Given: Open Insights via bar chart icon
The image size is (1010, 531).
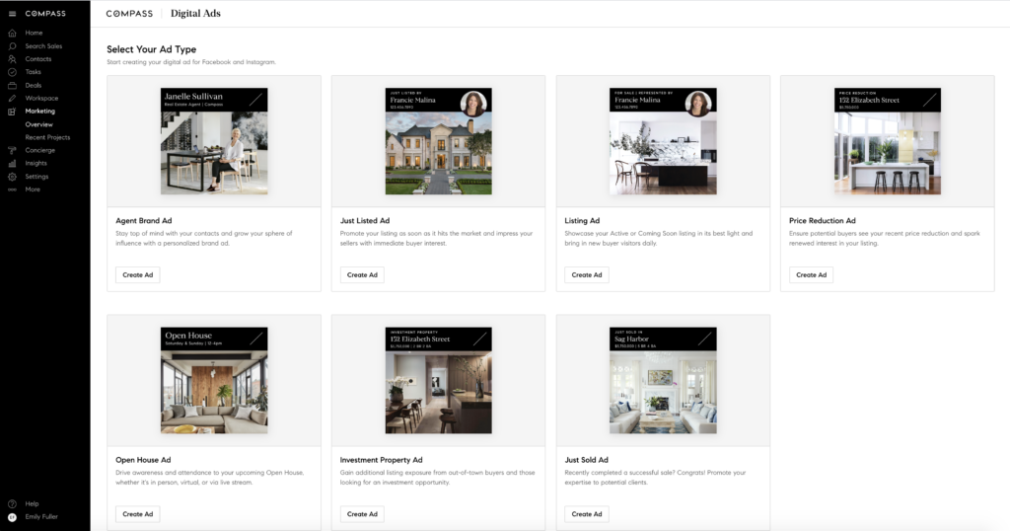Looking at the screenshot, I should pos(12,163).
